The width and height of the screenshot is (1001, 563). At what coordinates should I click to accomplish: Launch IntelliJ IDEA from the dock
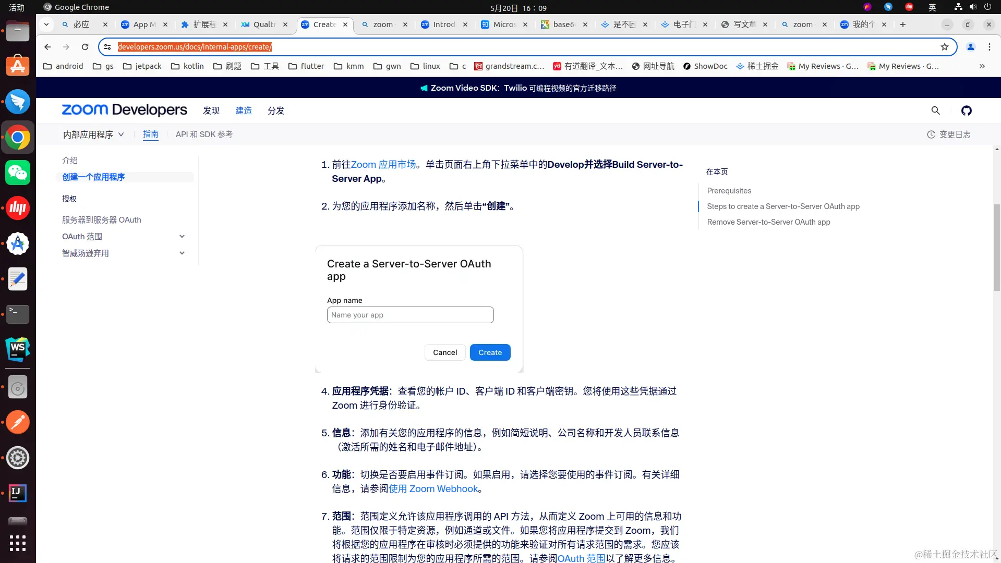(x=18, y=493)
